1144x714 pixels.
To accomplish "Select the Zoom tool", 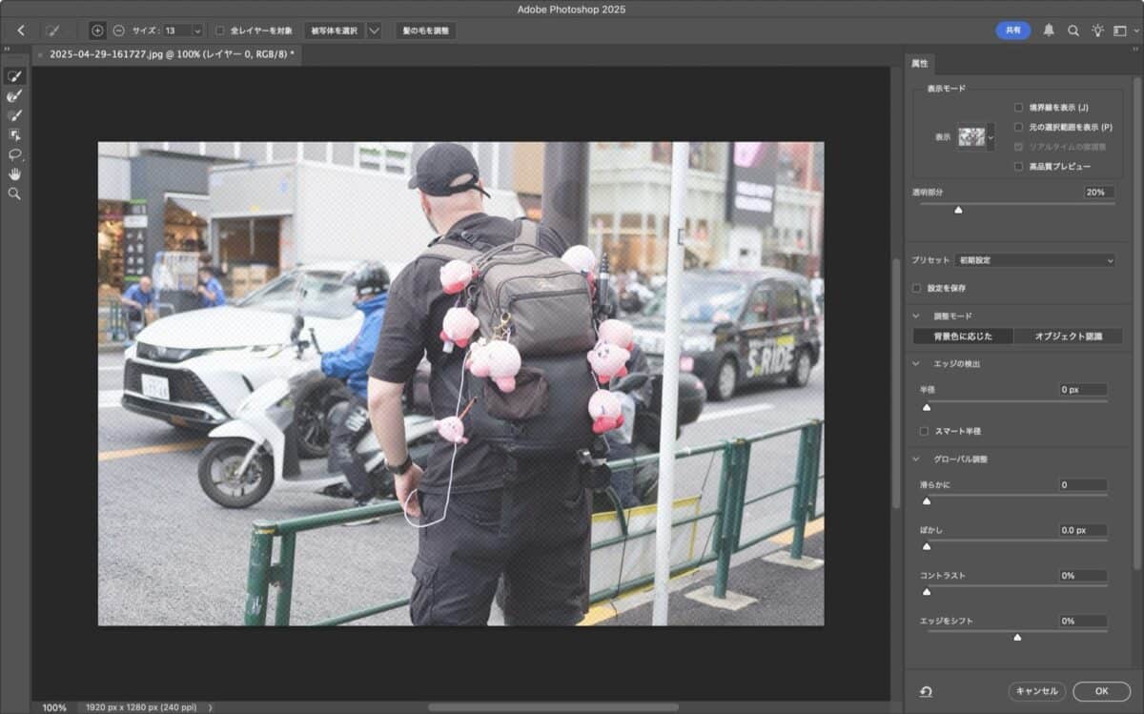I will pos(14,194).
